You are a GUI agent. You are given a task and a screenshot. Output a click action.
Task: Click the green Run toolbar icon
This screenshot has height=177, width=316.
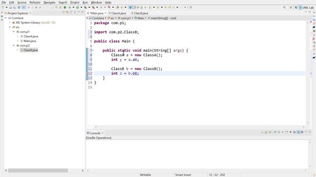point(78,7)
